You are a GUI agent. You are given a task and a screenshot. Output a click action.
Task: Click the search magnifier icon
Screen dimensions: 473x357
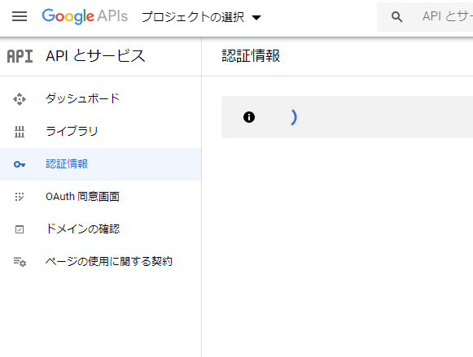[396, 16]
